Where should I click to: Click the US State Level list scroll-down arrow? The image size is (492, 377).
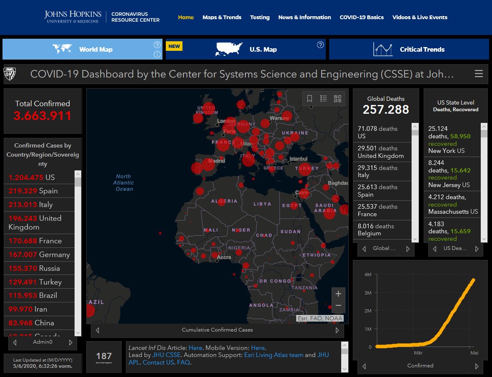pyautogui.click(x=484, y=239)
